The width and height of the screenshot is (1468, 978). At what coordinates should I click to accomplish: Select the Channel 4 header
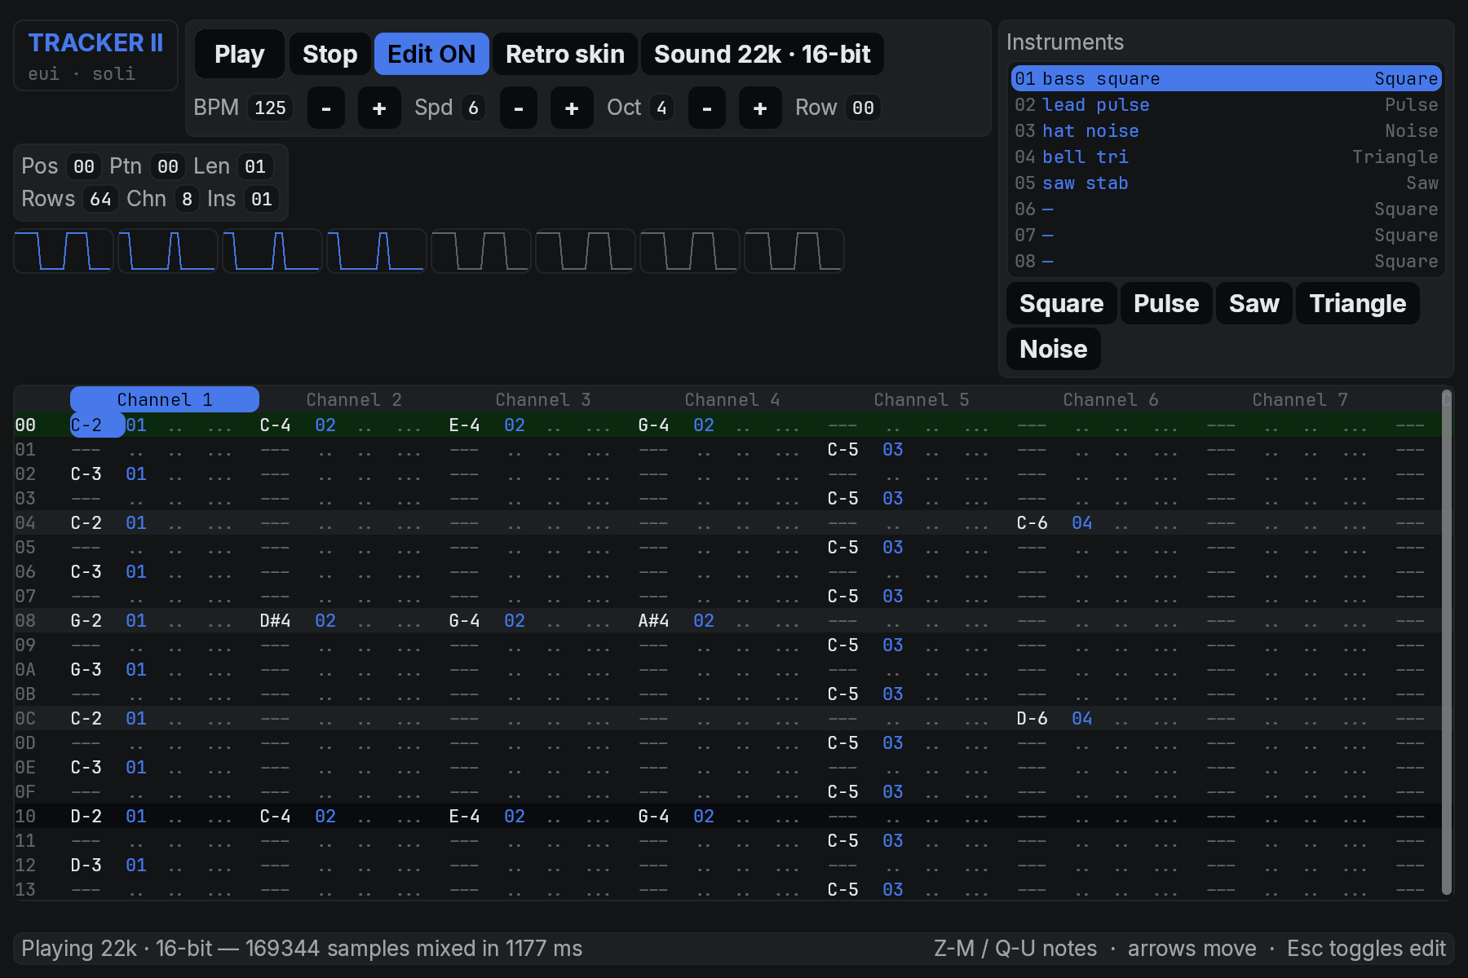tap(732, 399)
